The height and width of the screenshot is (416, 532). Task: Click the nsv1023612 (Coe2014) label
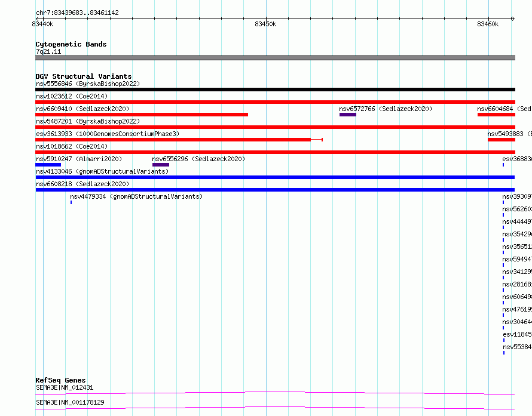tap(72, 96)
